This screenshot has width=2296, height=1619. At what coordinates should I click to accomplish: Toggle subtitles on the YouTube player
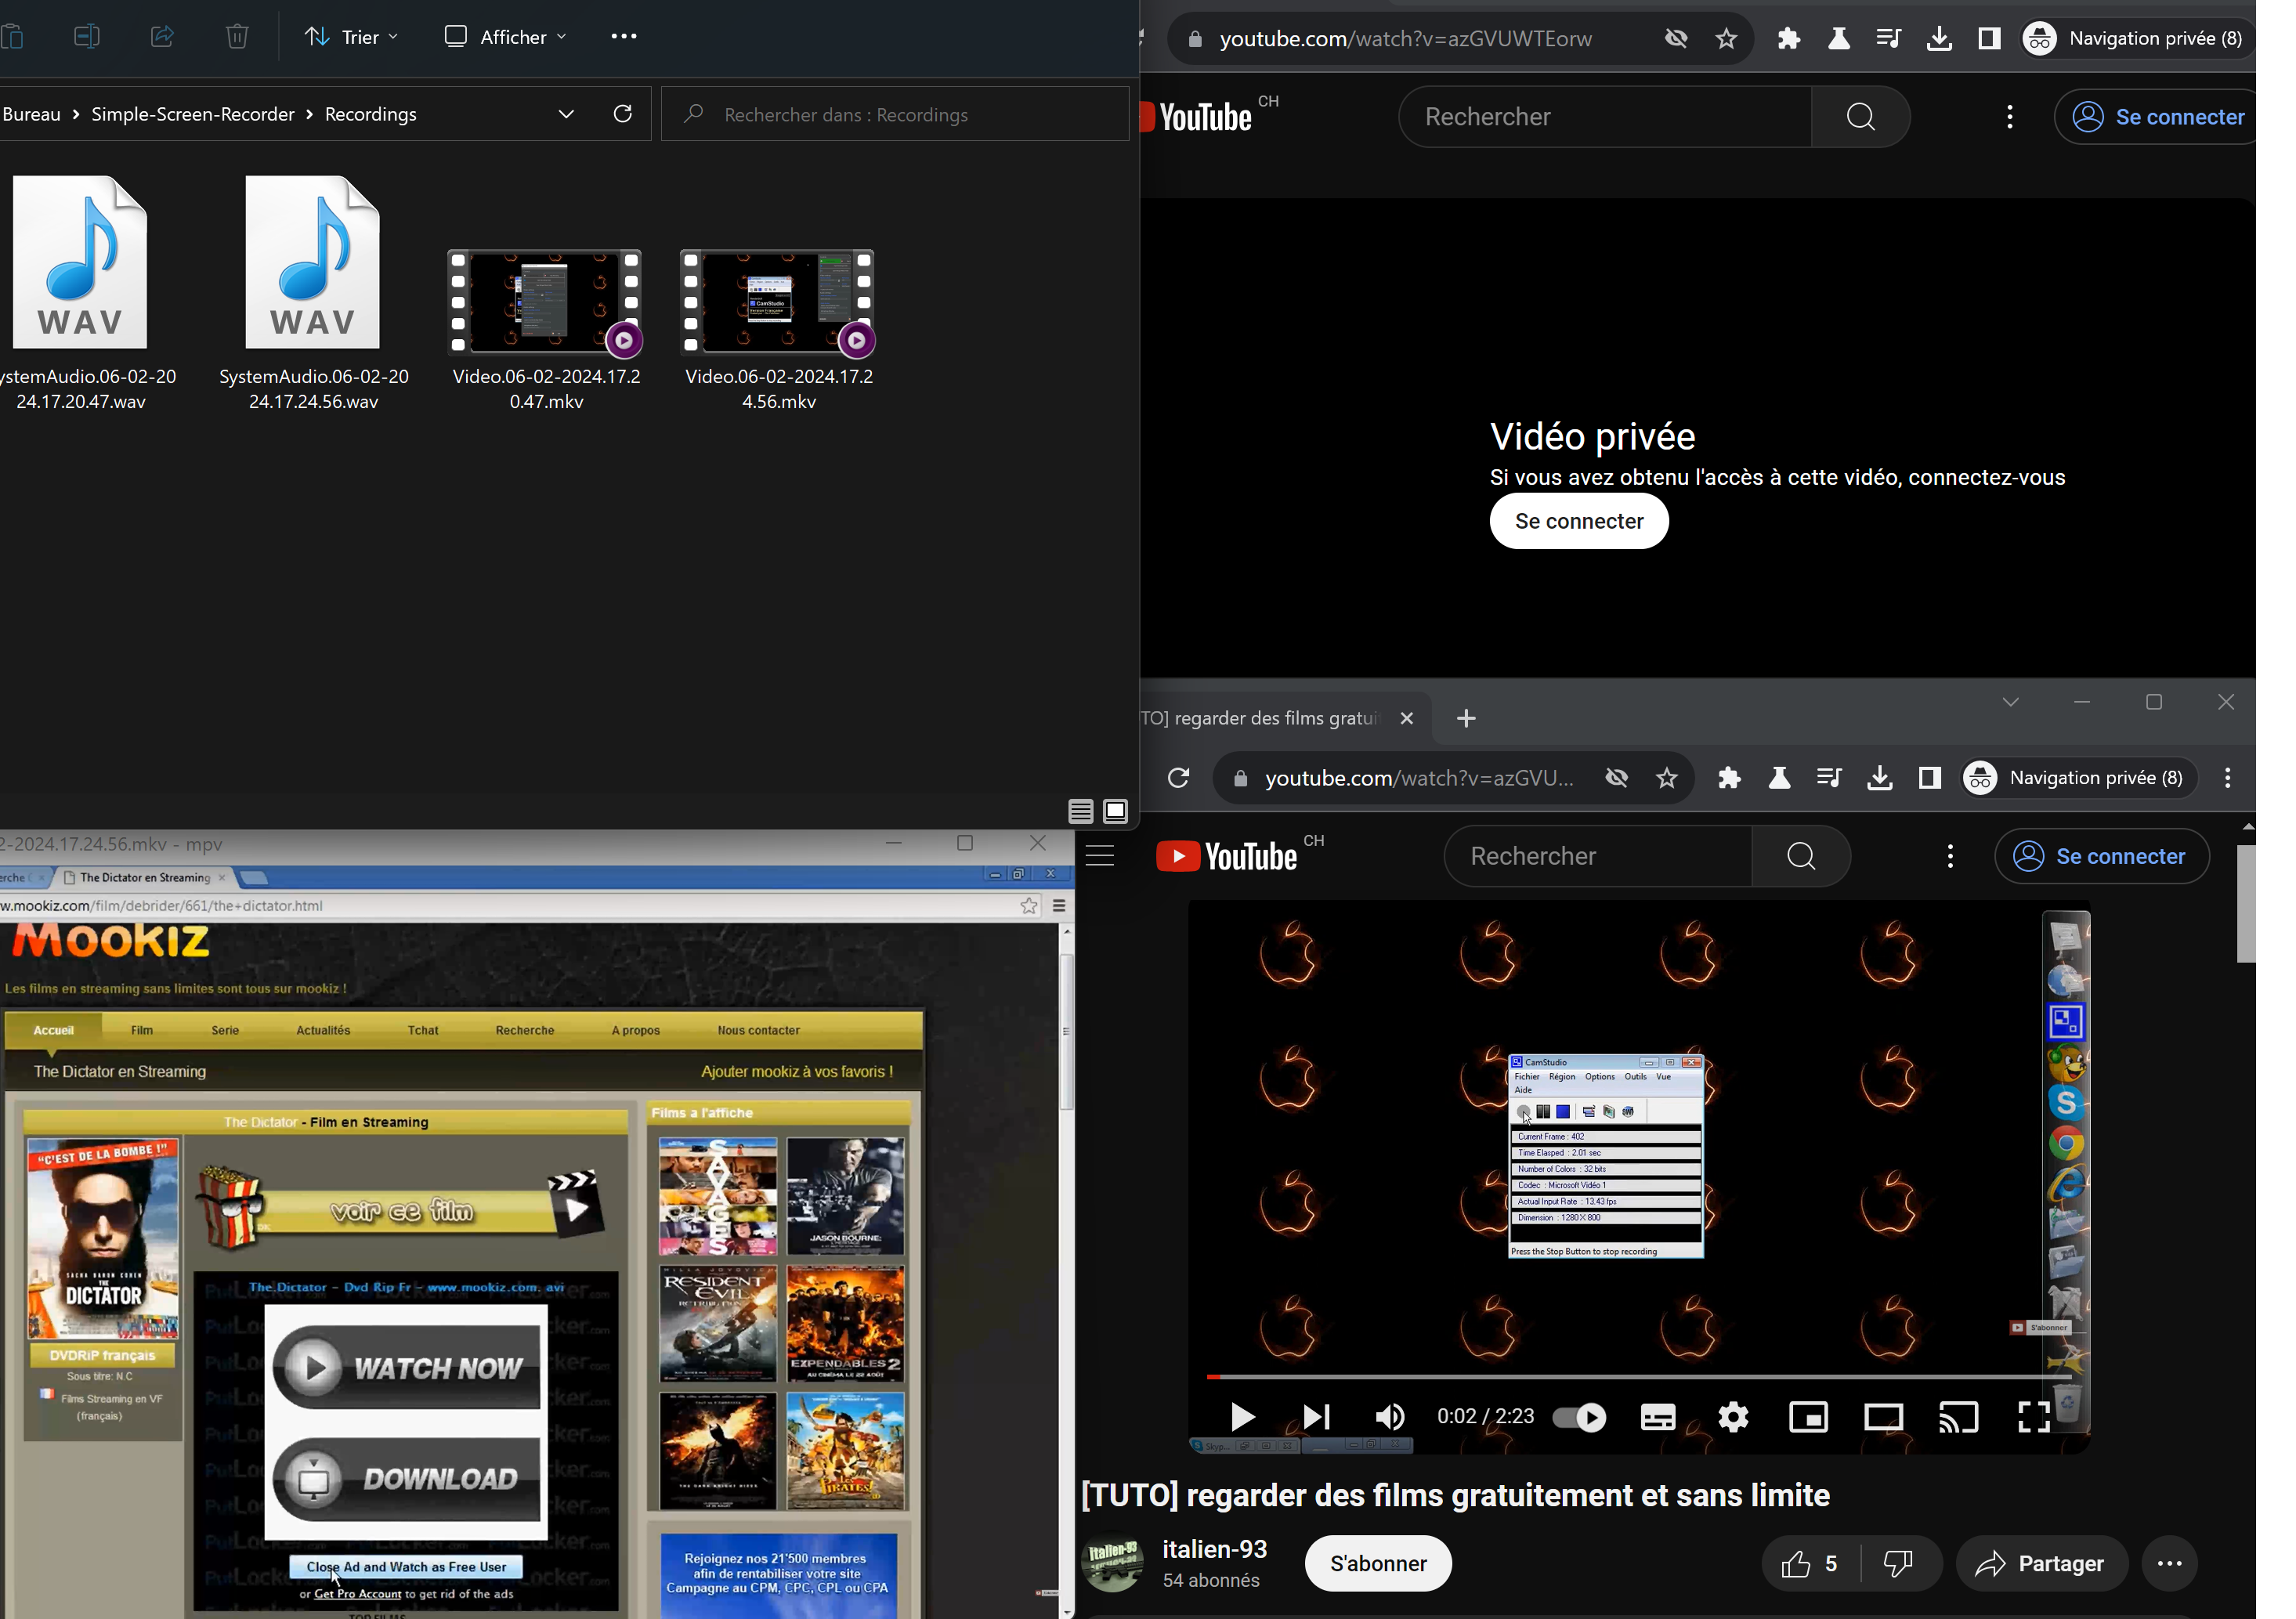(x=1658, y=1417)
